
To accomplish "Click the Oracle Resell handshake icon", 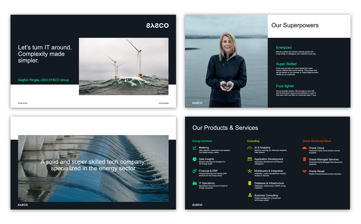I will click(305, 171).
